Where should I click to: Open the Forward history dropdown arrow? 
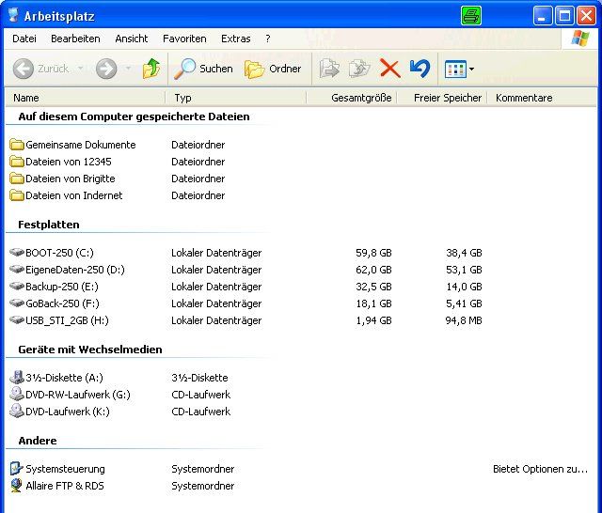pyautogui.click(x=127, y=69)
